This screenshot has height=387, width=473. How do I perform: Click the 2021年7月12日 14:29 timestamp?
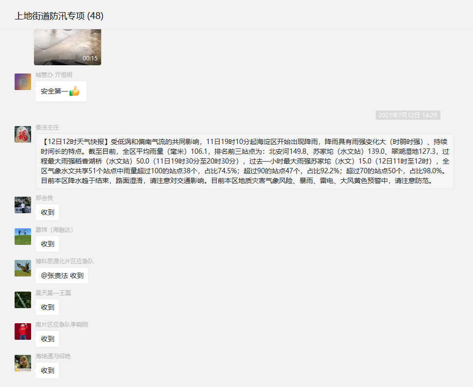pyautogui.click(x=408, y=115)
